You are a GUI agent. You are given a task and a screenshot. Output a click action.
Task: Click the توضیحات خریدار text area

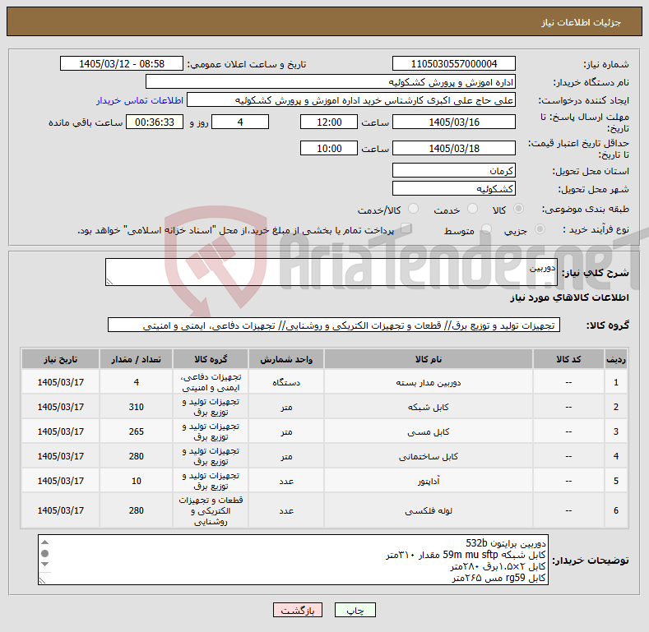pos(293,560)
